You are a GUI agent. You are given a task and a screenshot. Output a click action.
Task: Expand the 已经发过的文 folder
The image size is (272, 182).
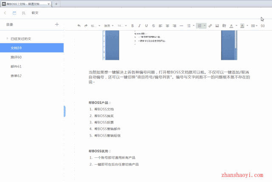(7, 39)
